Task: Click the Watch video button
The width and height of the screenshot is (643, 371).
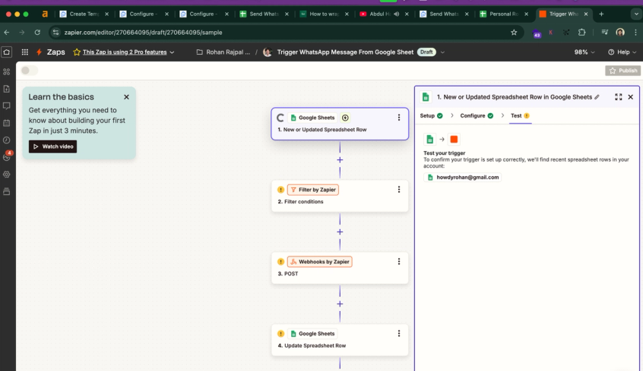Action: (x=52, y=146)
